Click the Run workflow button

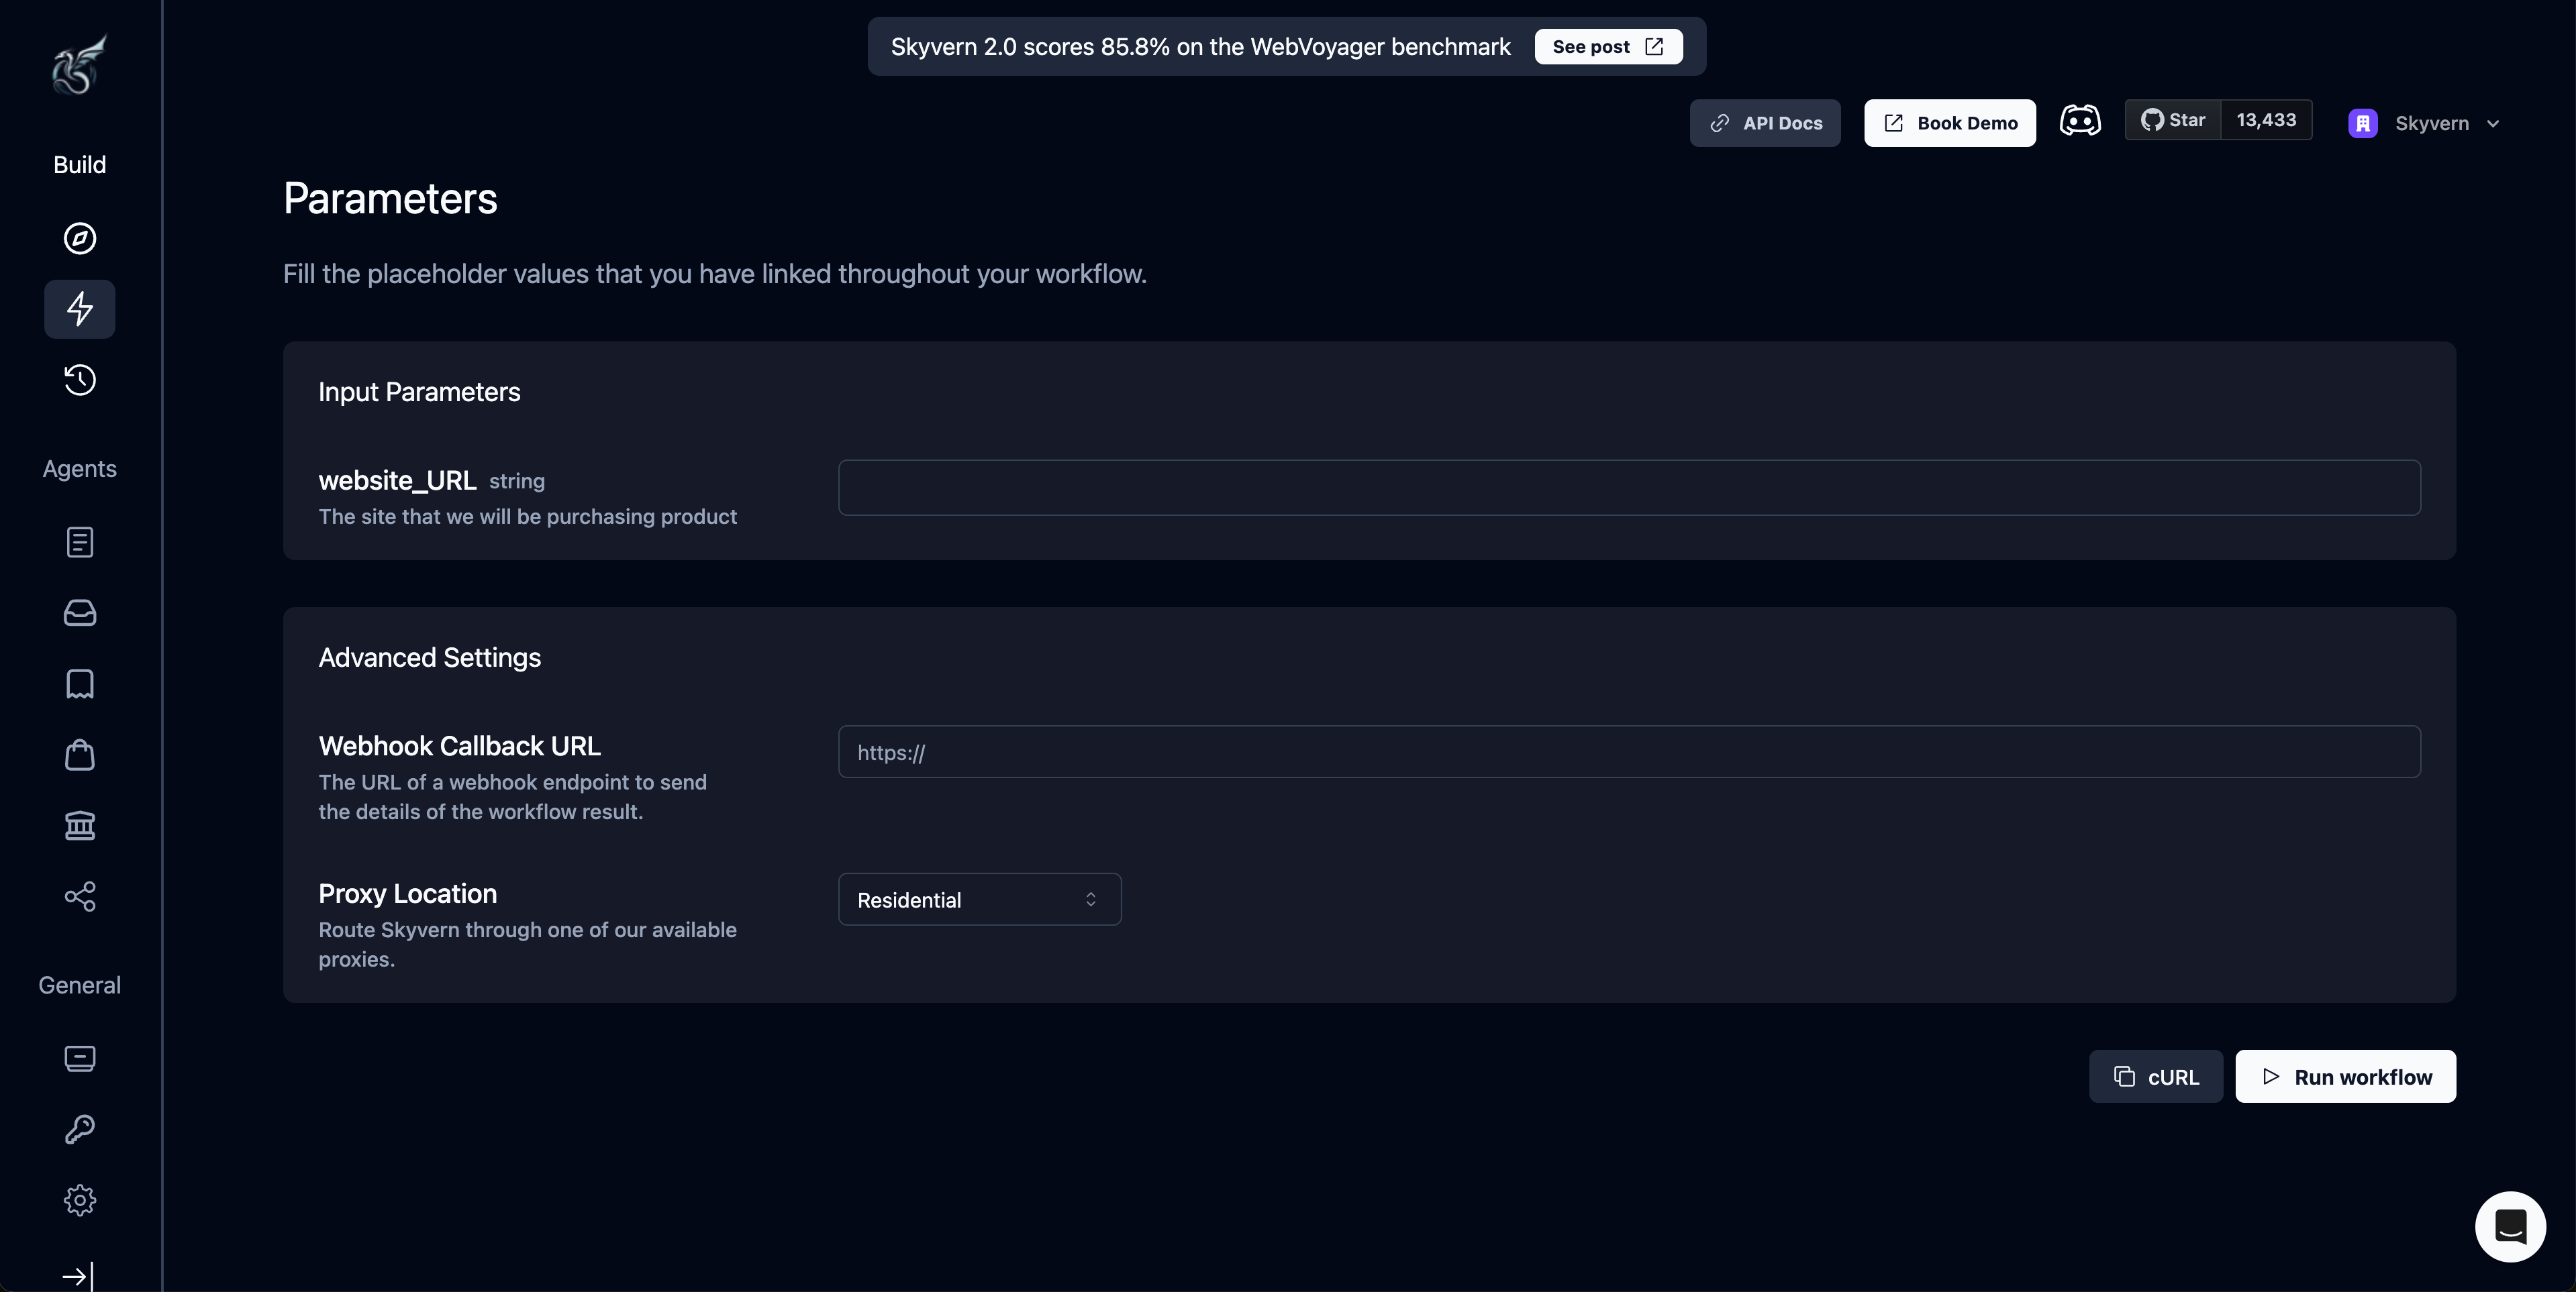[x=2345, y=1076]
